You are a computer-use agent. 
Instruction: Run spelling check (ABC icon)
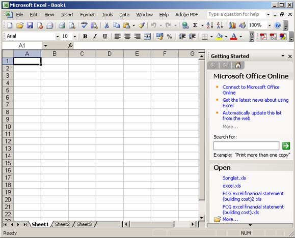click(x=84, y=25)
